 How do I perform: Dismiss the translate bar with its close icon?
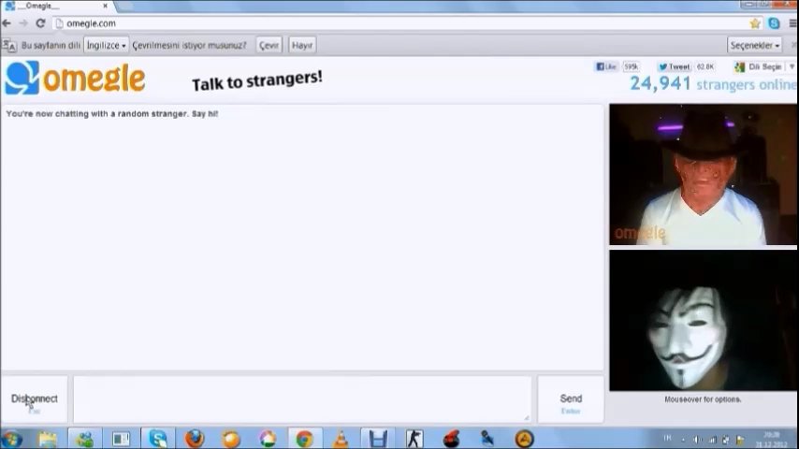[x=794, y=45]
